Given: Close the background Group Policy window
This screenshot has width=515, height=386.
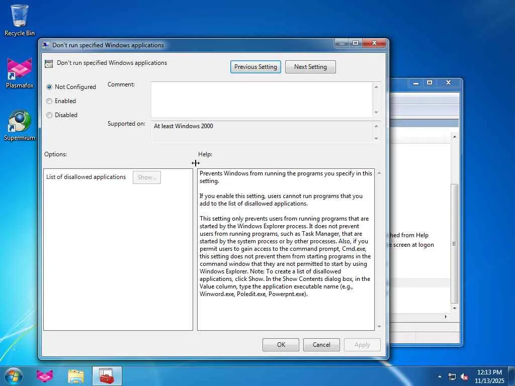Looking at the screenshot, I should pos(448,83).
